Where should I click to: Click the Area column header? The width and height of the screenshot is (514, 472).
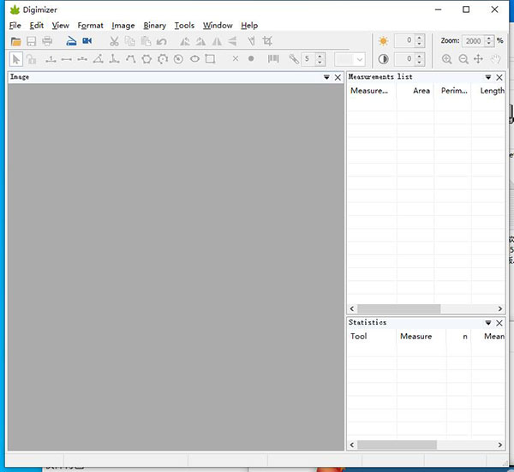pos(415,91)
